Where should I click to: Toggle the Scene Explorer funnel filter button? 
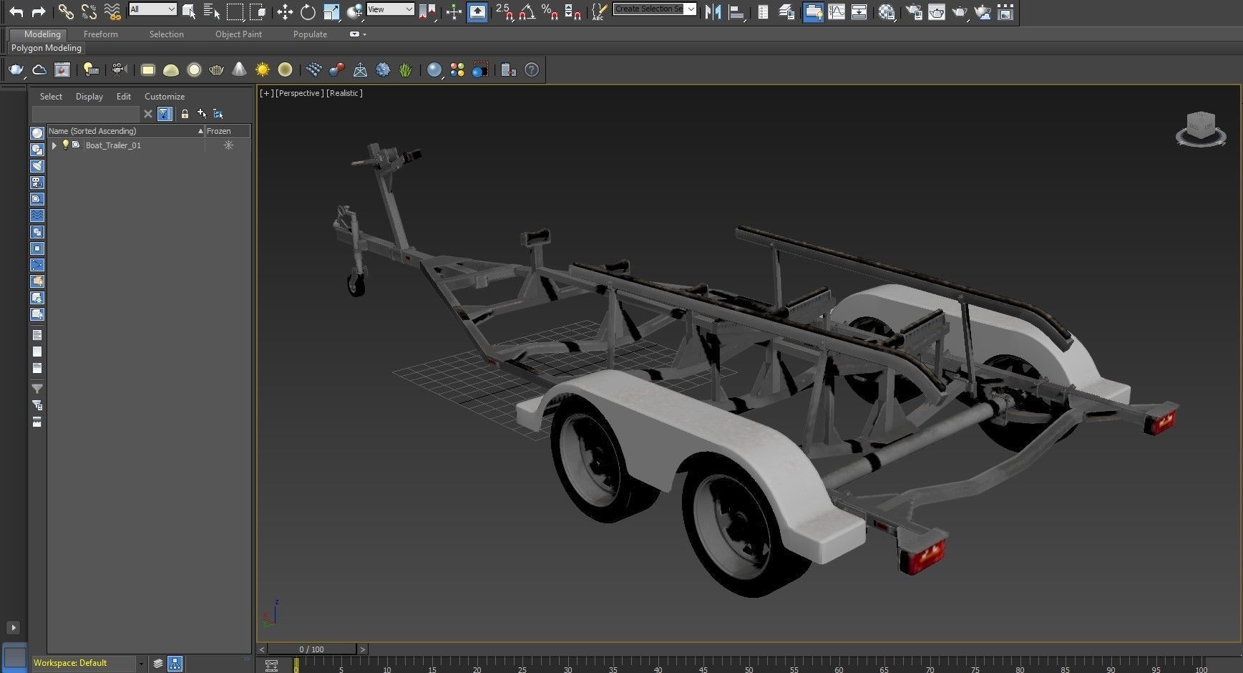coord(165,114)
